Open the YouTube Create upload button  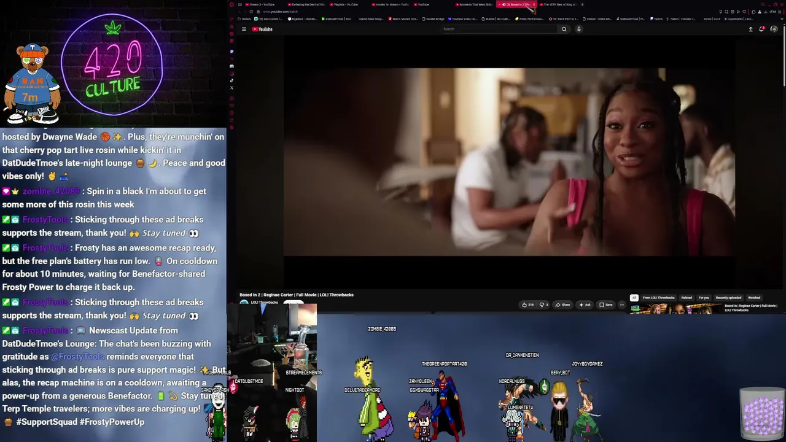[750, 29]
